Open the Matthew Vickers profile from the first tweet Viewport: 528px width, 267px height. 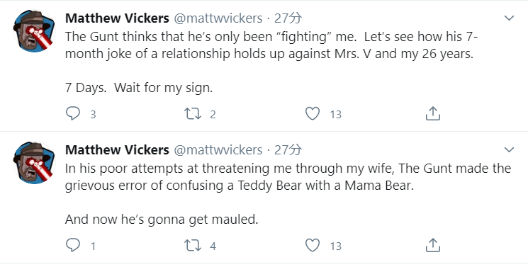(117, 18)
